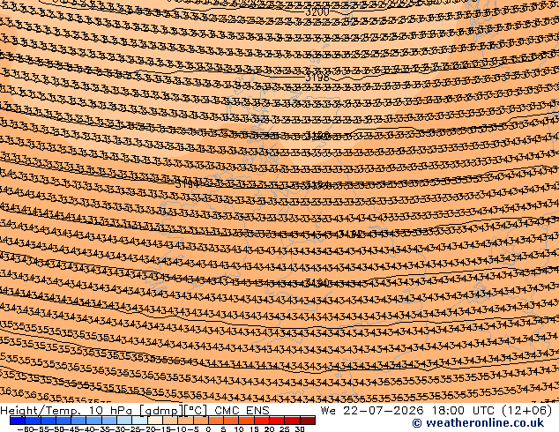Viewport: 559px width, 432px height.
Task: Click the '3198' contour label
Action: tap(317, 77)
